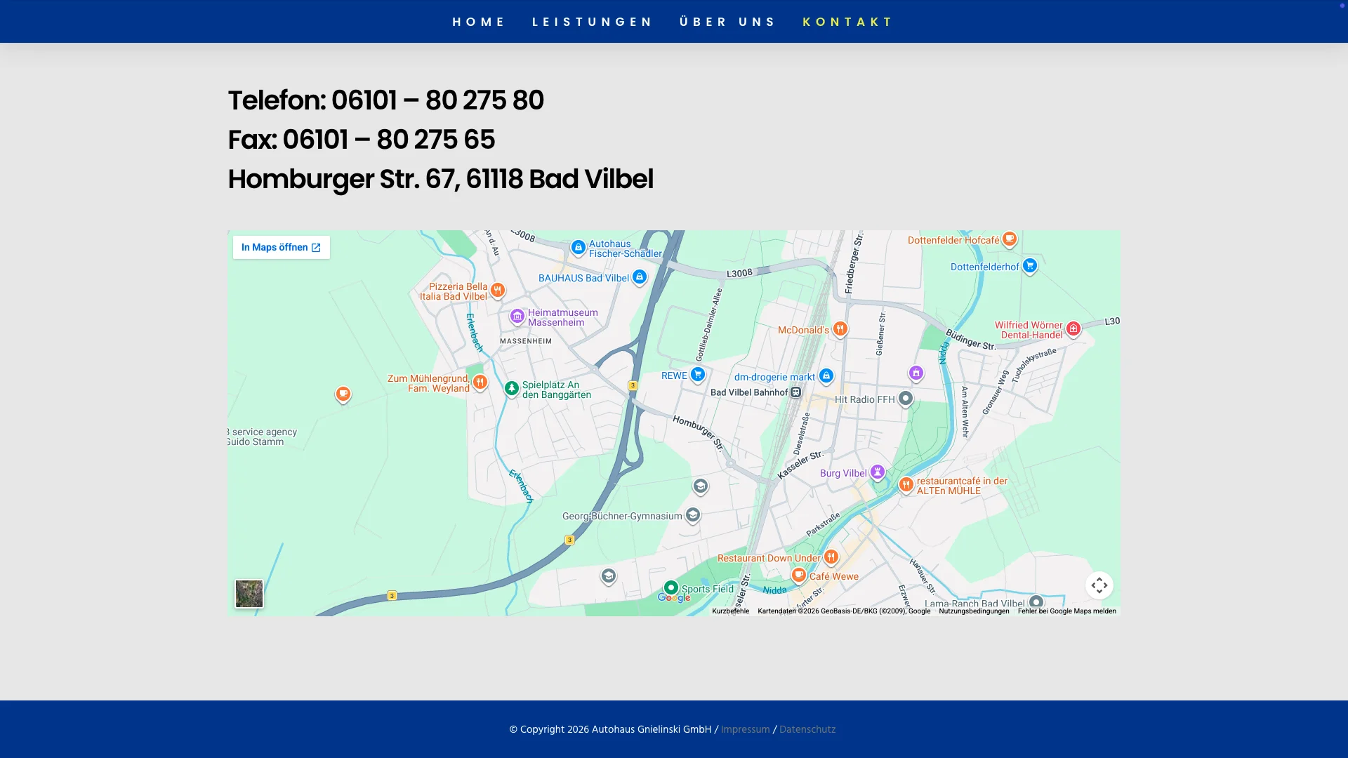Open Nutzungsbedingungen map terms link
The image size is (1348, 758).
(x=974, y=611)
